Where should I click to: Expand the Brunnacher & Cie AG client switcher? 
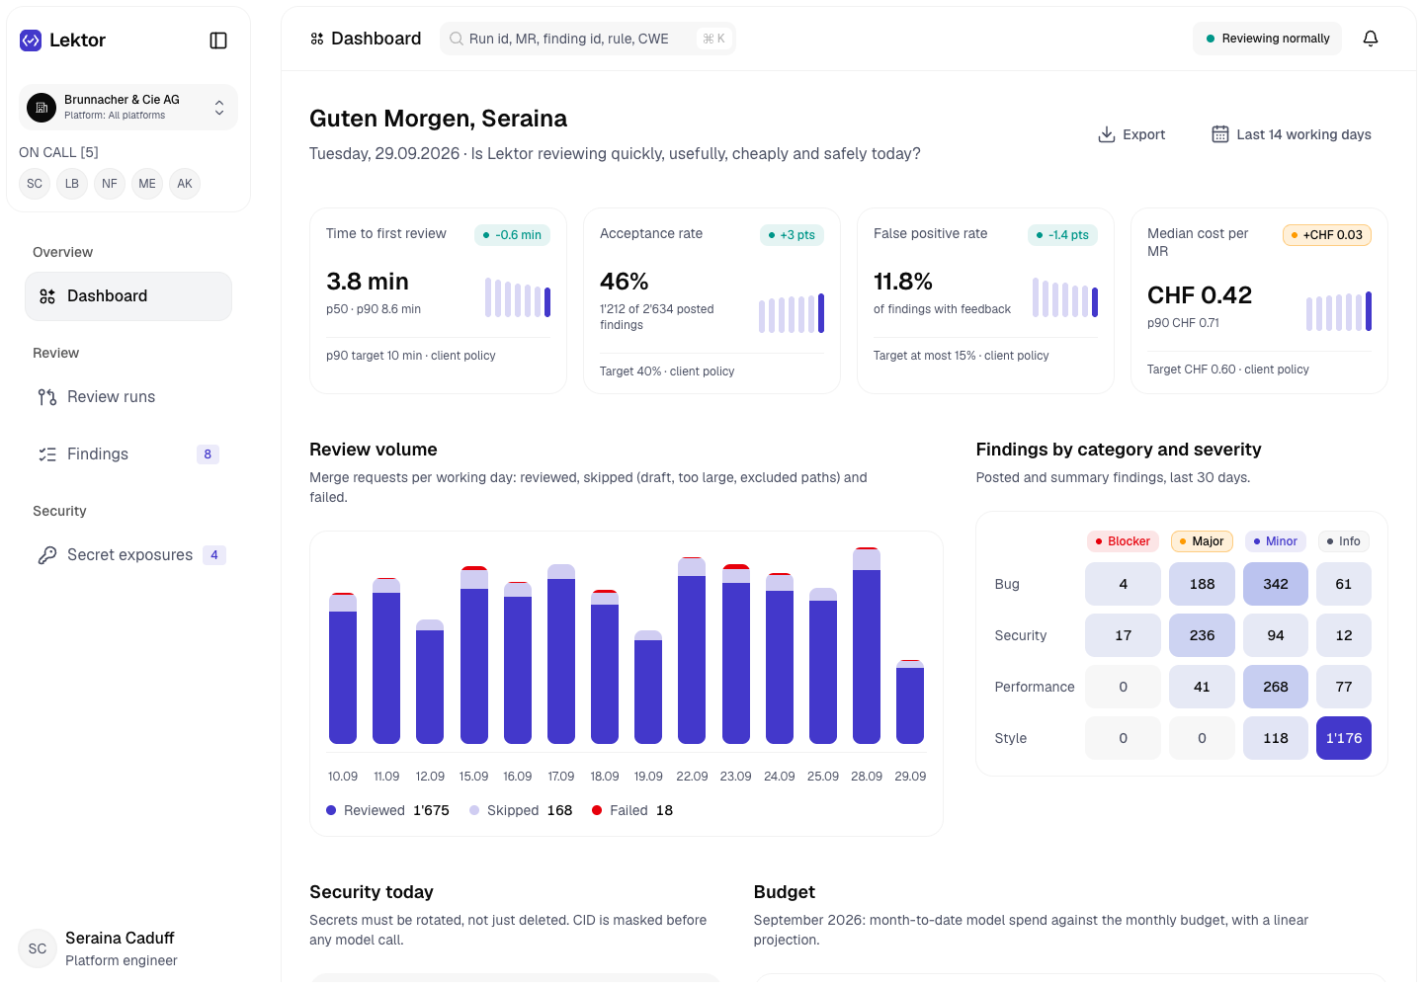(x=128, y=107)
